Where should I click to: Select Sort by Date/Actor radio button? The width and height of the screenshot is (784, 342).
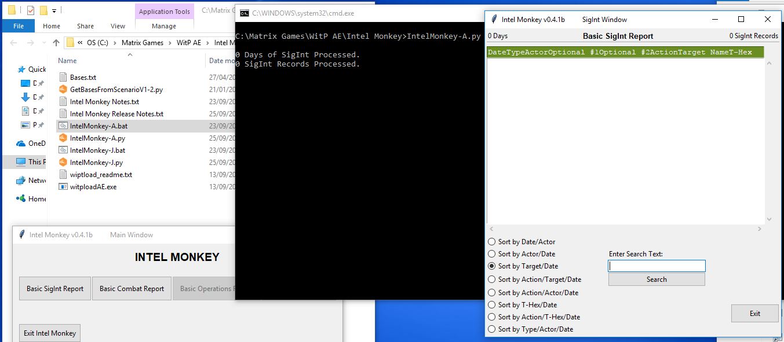pyautogui.click(x=492, y=242)
